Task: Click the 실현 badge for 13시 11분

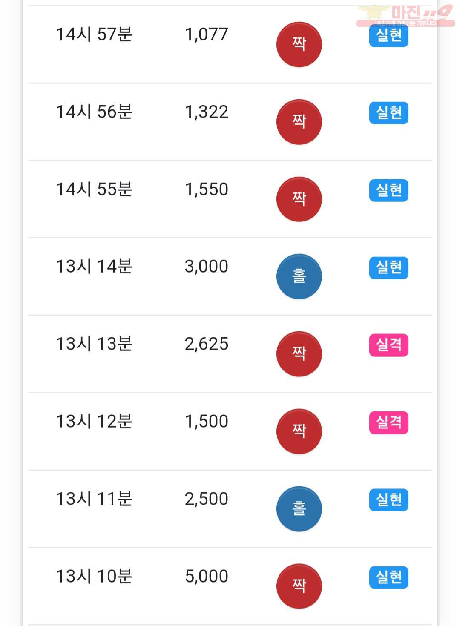Action: (x=388, y=500)
